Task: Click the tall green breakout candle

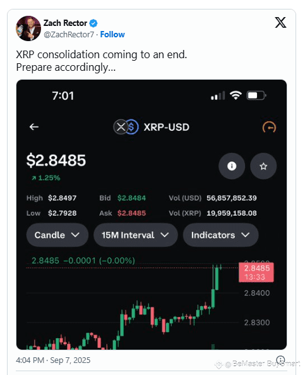Action: point(213,286)
